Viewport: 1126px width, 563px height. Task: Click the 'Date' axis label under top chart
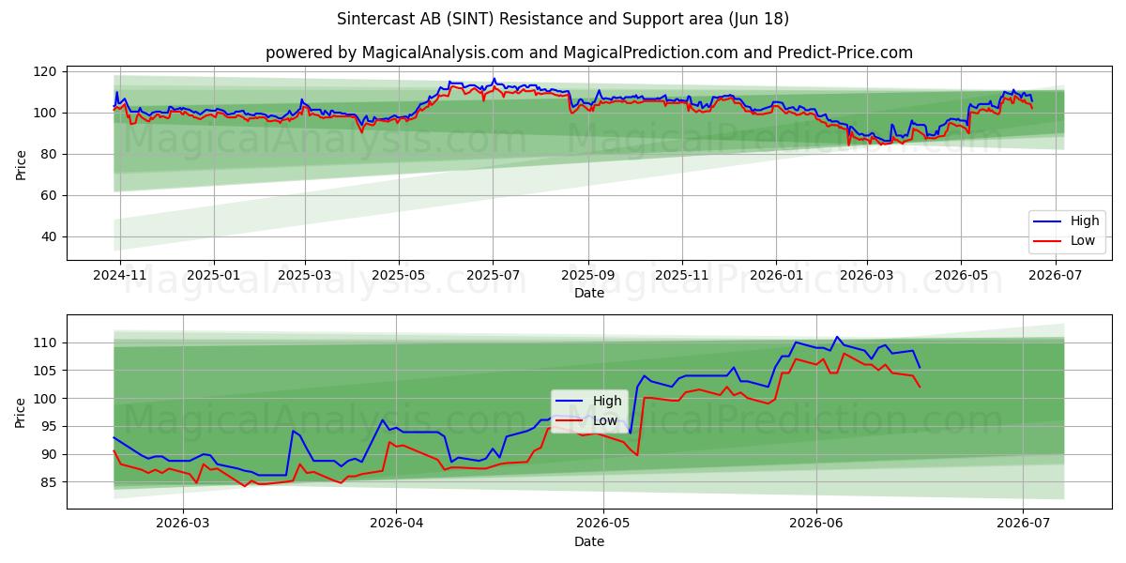pos(588,294)
